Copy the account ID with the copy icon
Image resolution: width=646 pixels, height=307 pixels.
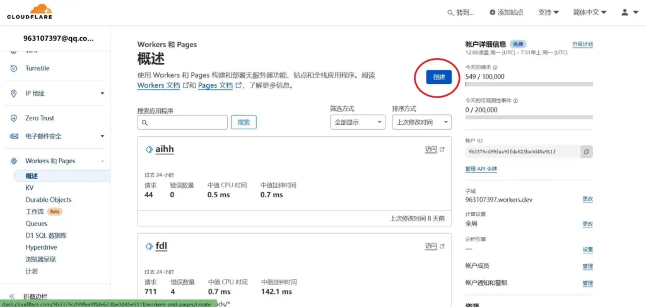[x=586, y=152]
